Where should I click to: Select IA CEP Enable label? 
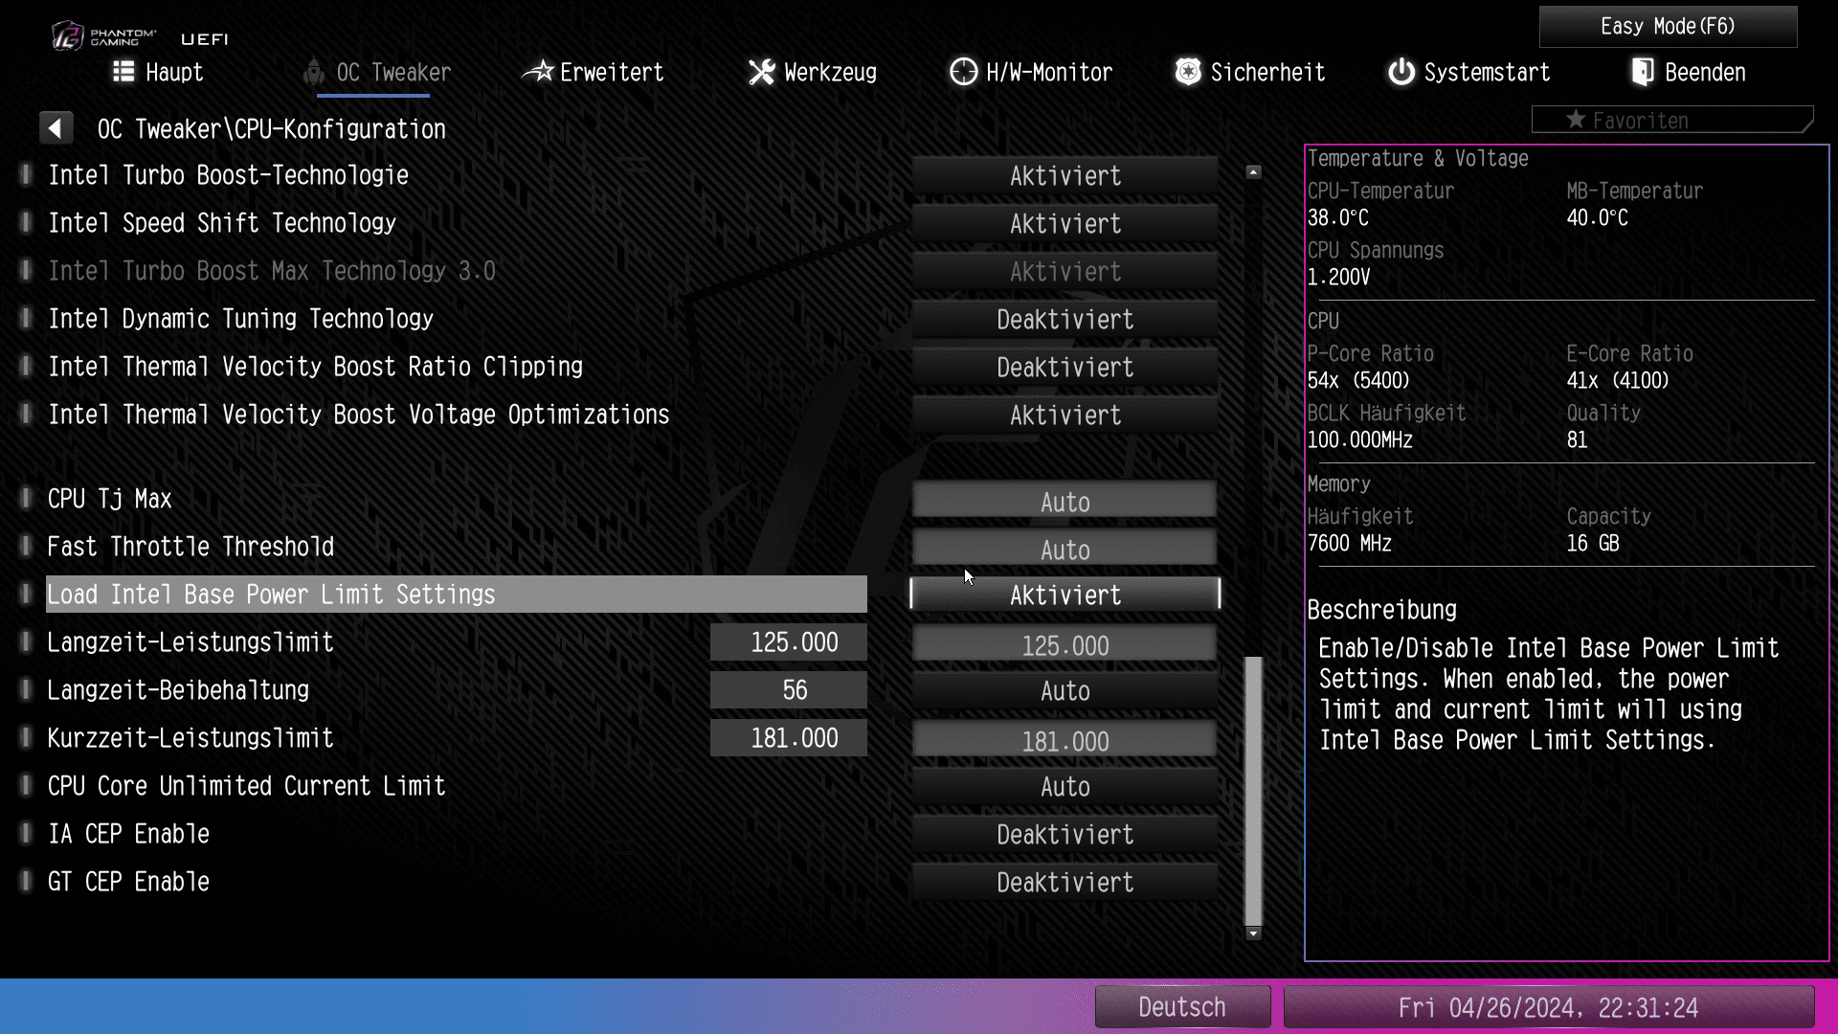tap(129, 834)
